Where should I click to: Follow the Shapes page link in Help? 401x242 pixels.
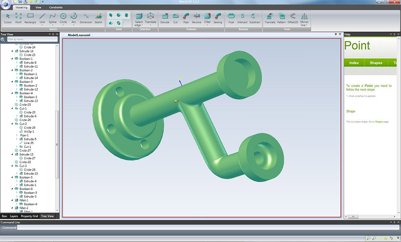[378, 122]
